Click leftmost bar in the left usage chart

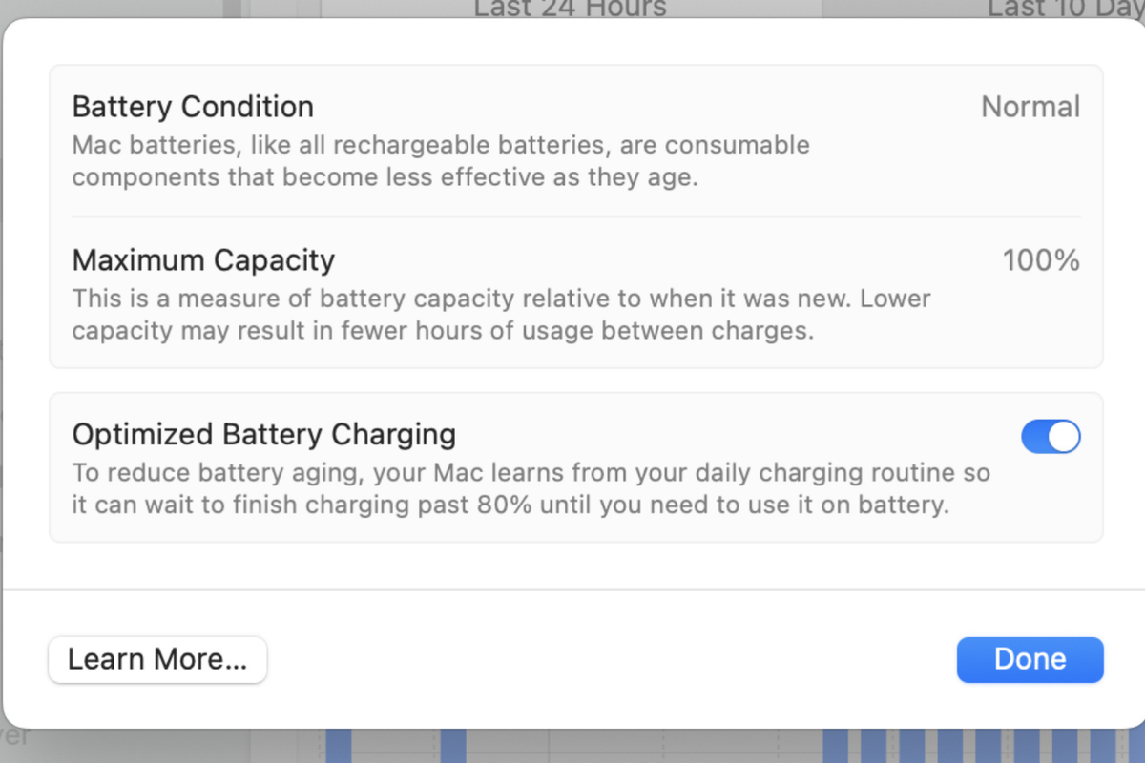(x=338, y=746)
